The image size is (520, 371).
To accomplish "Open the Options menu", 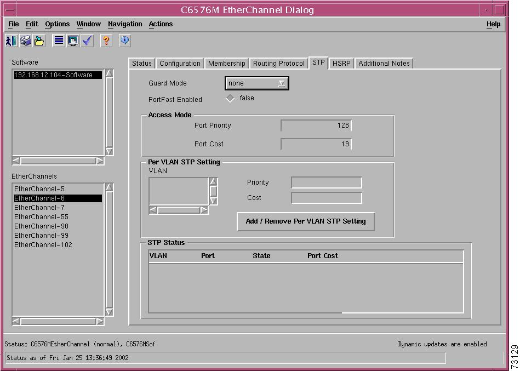I will coord(58,24).
